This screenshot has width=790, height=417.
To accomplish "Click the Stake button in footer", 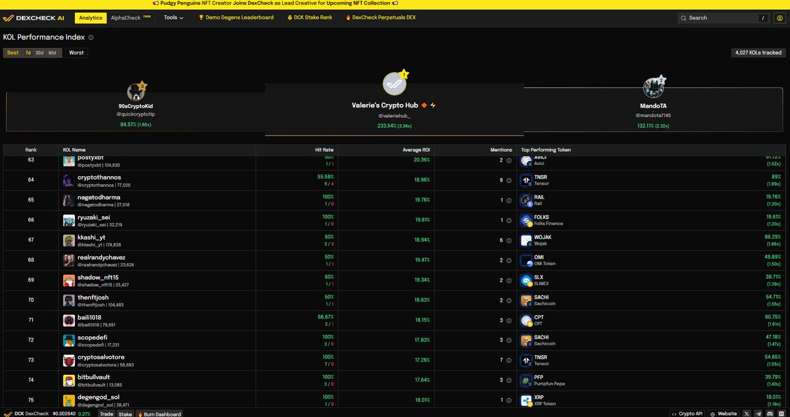I will tap(125, 414).
